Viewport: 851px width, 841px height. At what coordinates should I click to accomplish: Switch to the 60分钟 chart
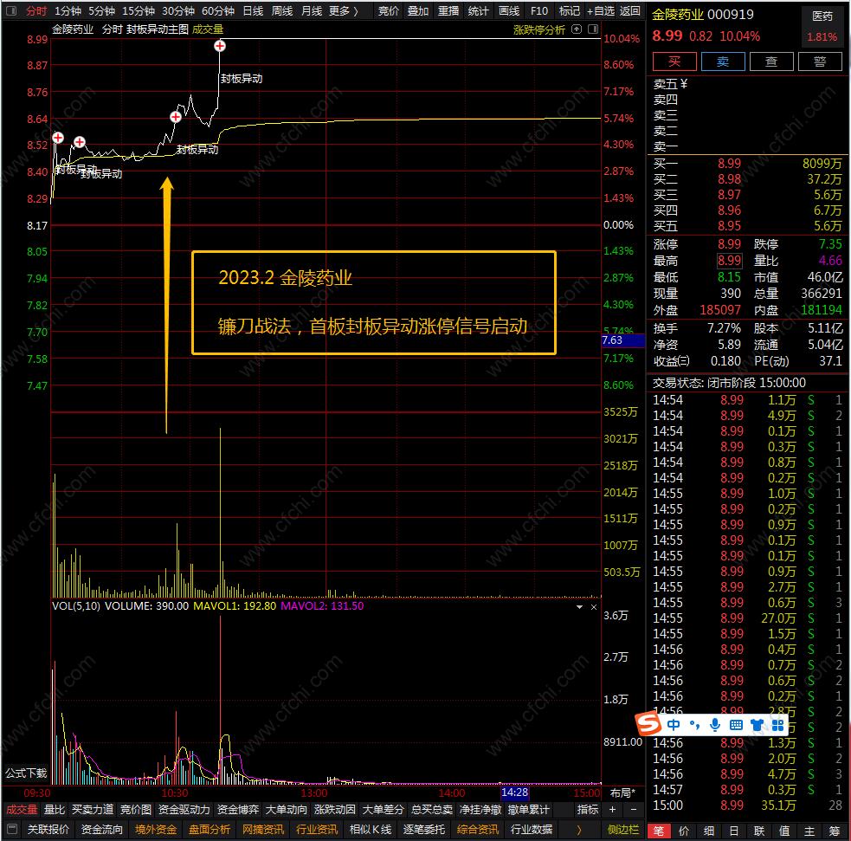218,11
